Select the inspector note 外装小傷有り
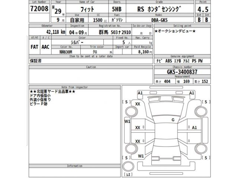 pyautogui.click(x=40, y=100)
